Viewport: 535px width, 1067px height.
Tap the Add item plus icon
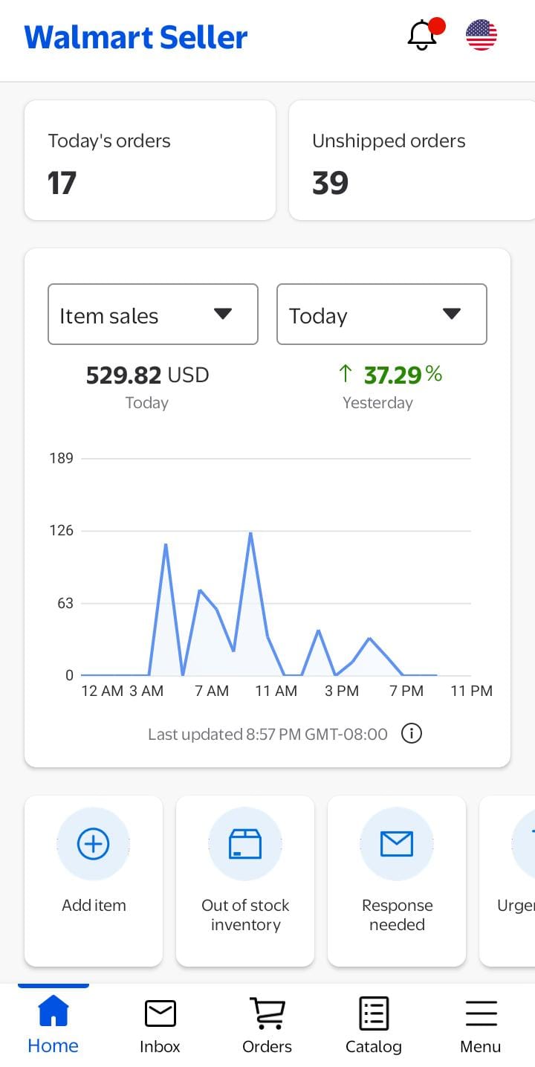click(94, 844)
